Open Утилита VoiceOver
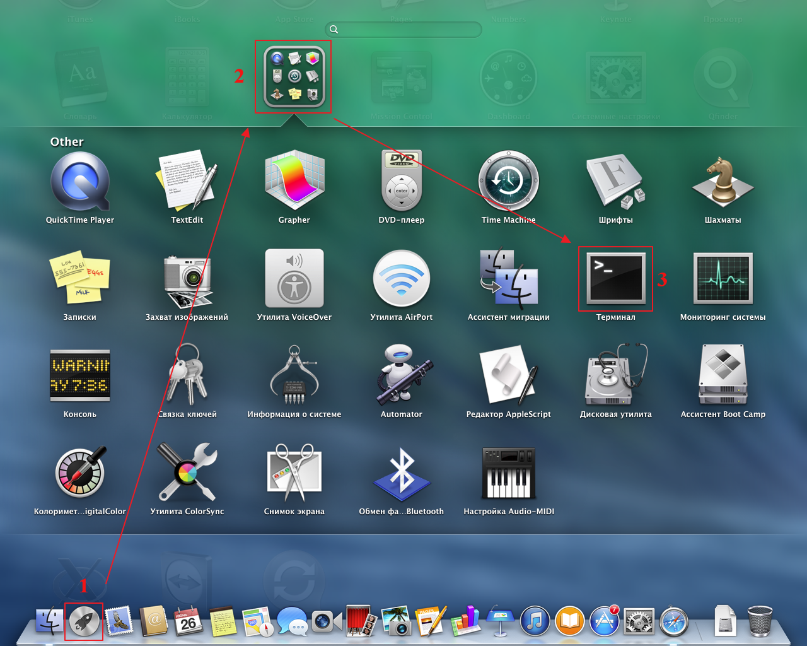807x646 pixels. [294, 279]
